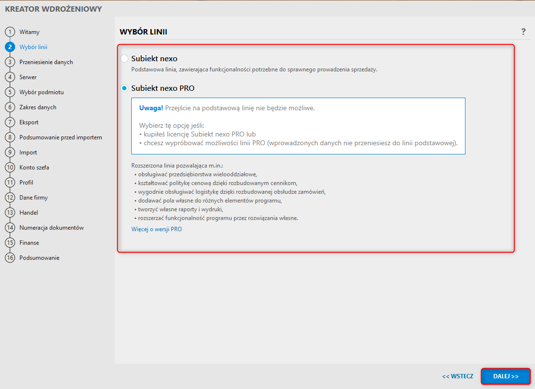Click the step 1 circle icon
Screen dimensions: 535x389
pyautogui.click(x=10, y=32)
